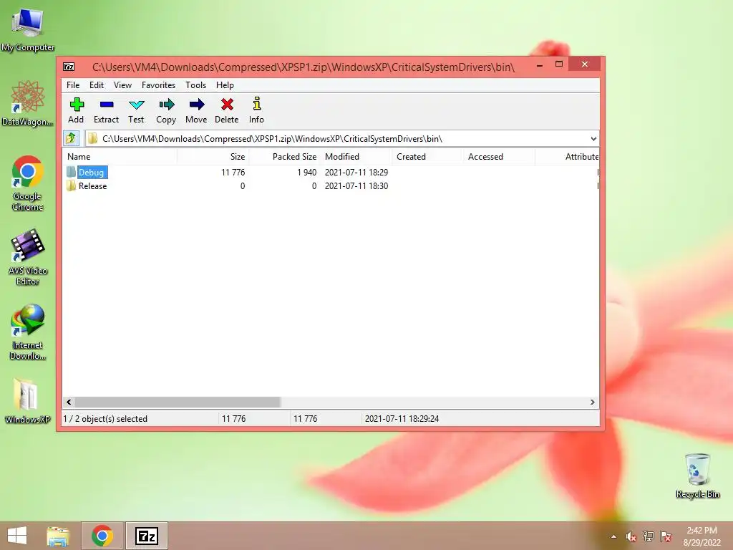Select the Recycle Bin icon

pyautogui.click(x=697, y=476)
